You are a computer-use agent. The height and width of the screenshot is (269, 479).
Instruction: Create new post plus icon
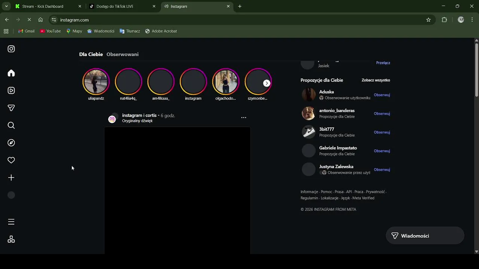pos(11,178)
